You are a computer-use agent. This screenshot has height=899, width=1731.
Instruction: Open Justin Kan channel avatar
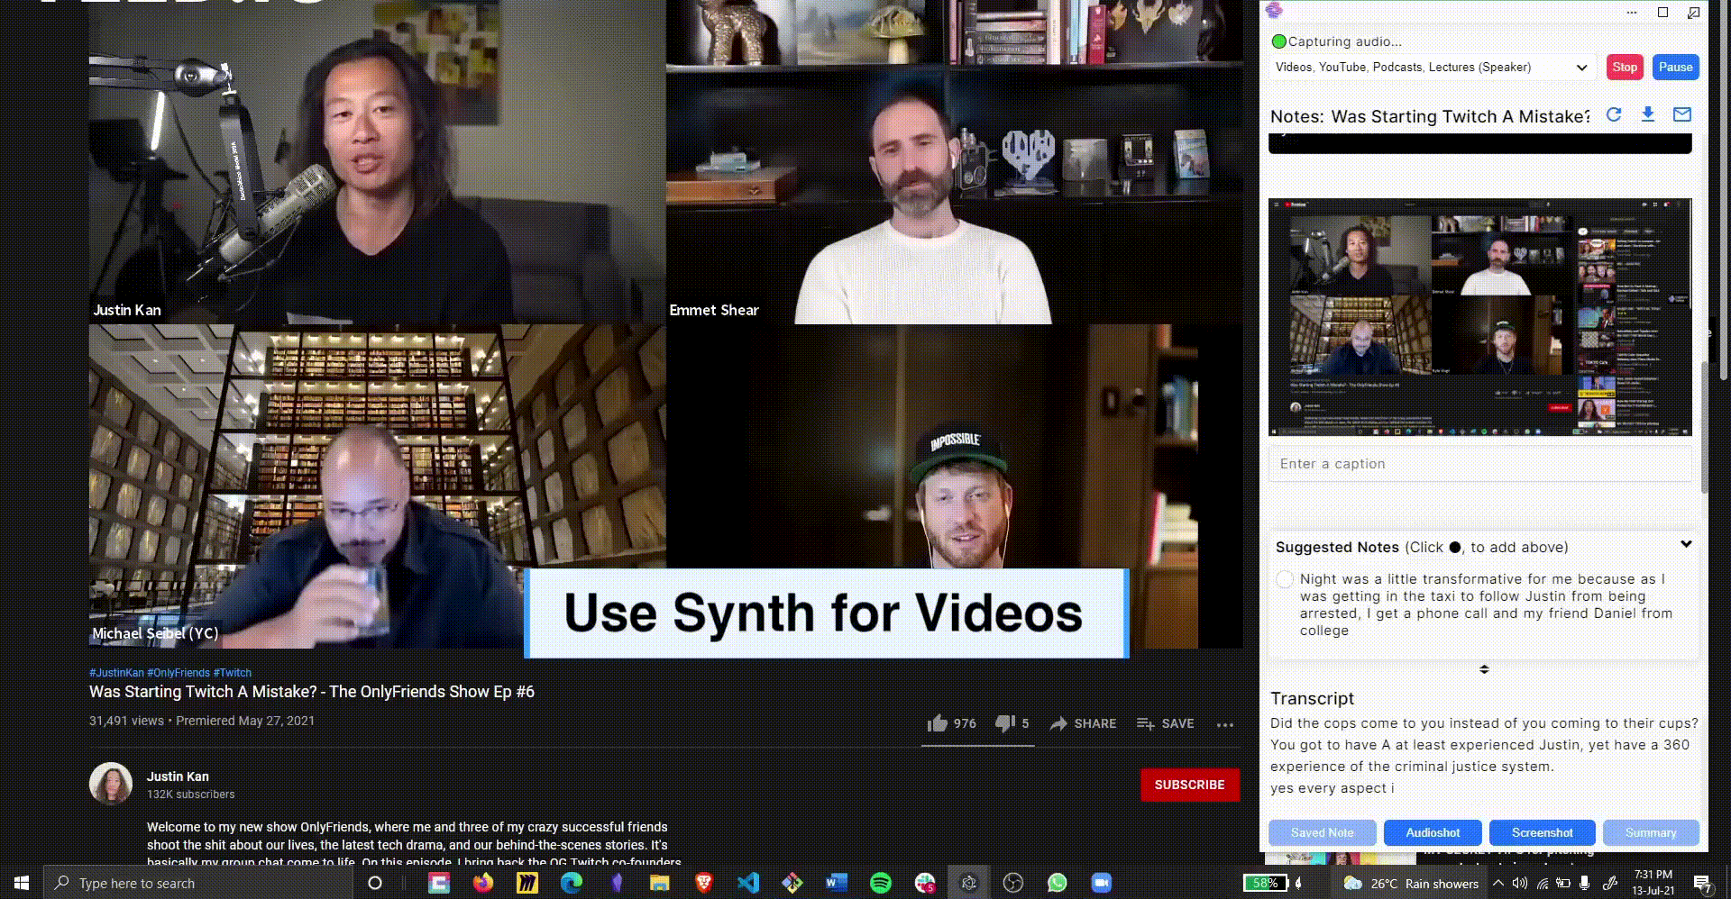click(x=111, y=784)
